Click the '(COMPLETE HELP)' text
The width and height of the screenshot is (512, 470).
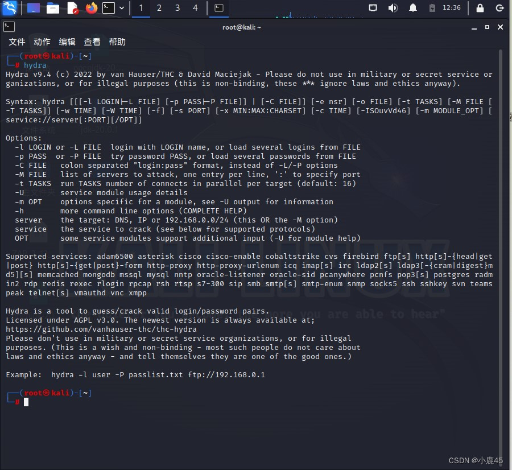213,211
